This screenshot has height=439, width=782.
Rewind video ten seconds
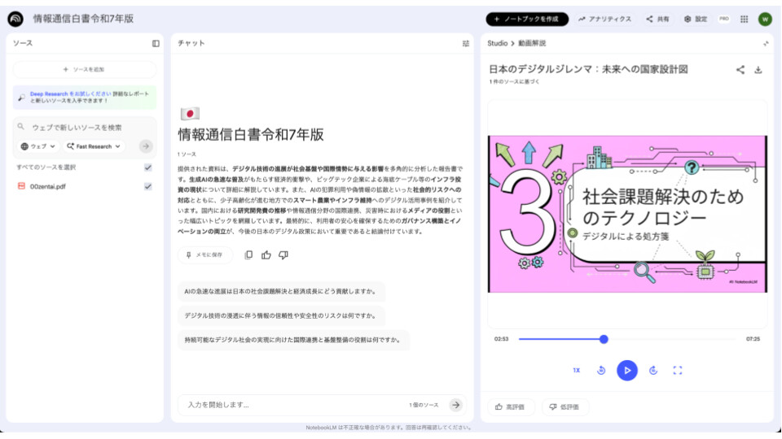[601, 371]
